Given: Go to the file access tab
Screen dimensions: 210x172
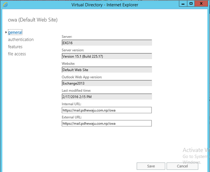Looking at the screenshot, I should tap(17, 54).
